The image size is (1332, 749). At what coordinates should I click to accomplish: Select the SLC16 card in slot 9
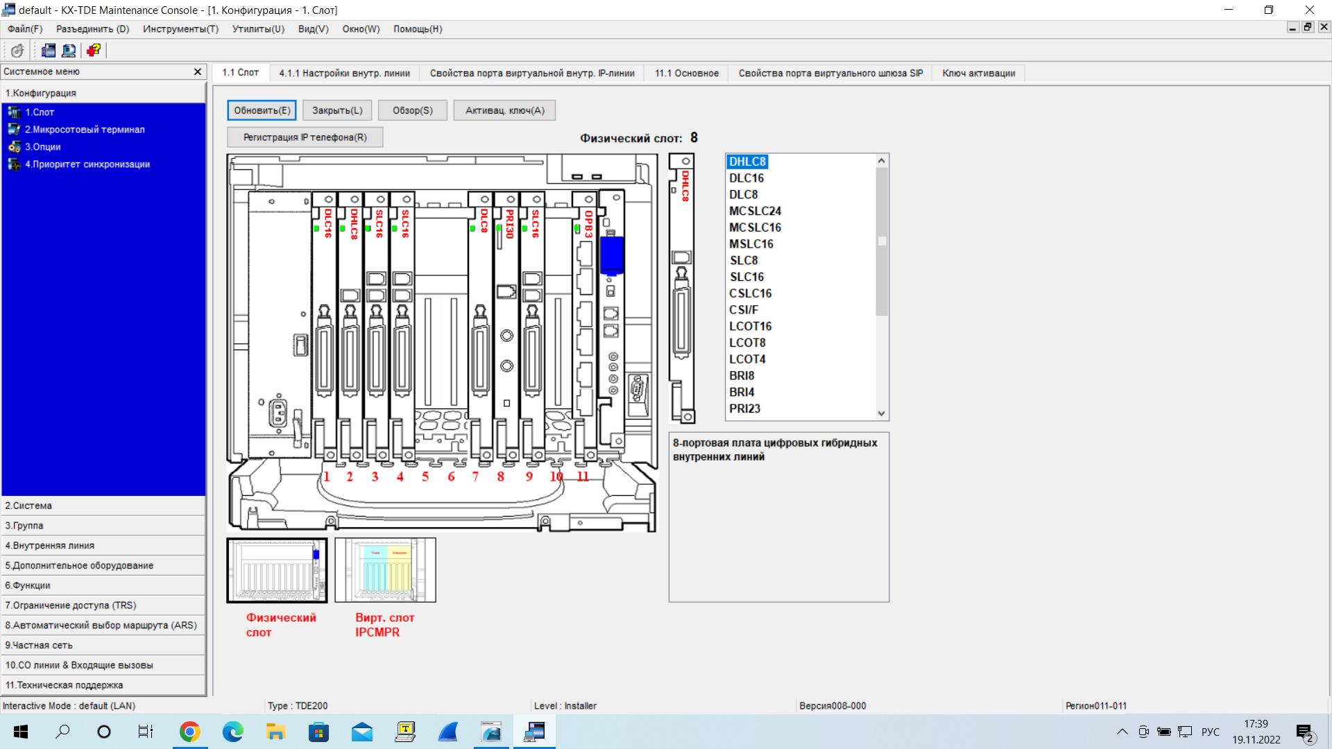(x=532, y=326)
